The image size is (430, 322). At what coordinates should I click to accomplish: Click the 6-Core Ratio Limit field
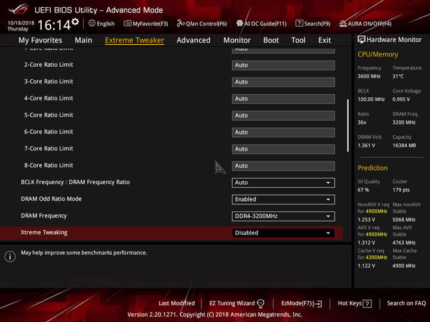coord(283,132)
